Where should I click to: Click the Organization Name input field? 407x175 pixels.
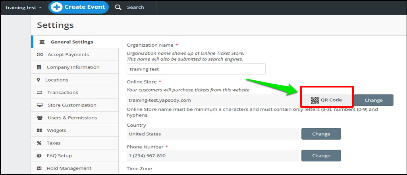(196, 69)
